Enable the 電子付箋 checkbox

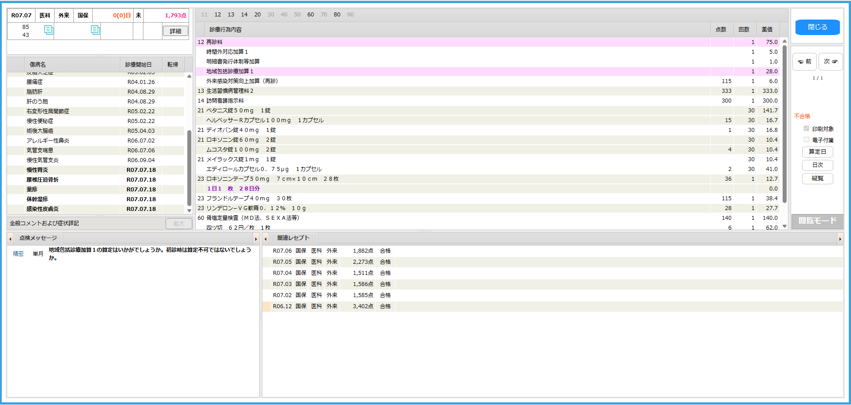tap(806, 140)
